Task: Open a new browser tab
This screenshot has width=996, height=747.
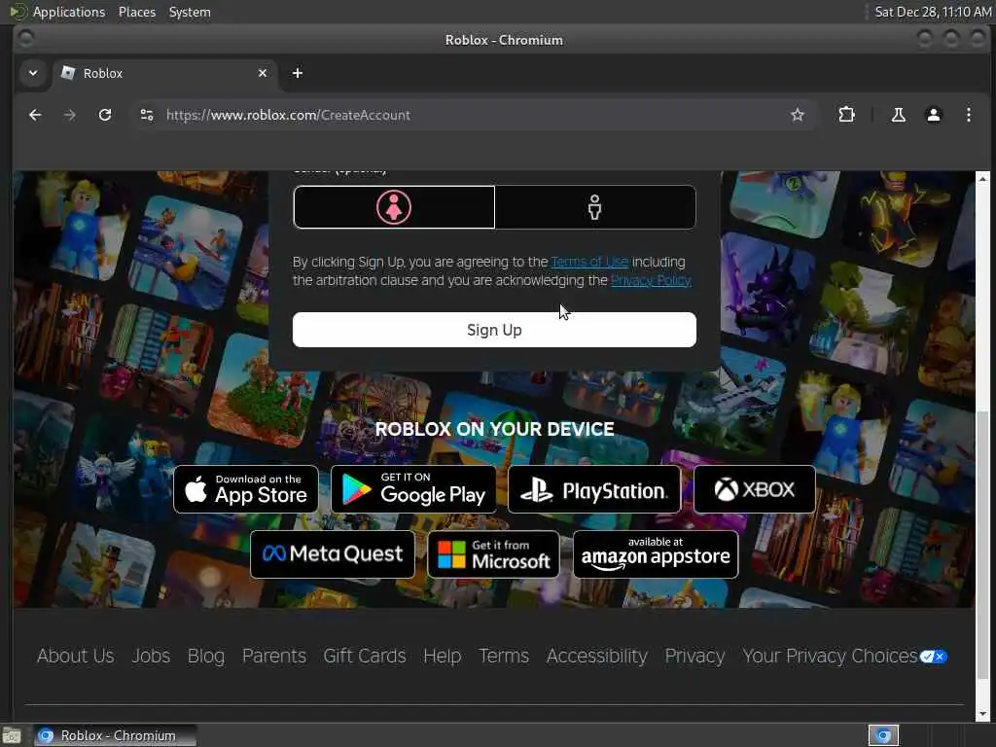Action: (298, 73)
